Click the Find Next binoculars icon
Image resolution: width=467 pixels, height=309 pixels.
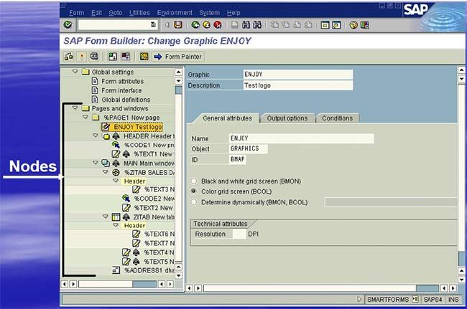(x=257, y=25)
